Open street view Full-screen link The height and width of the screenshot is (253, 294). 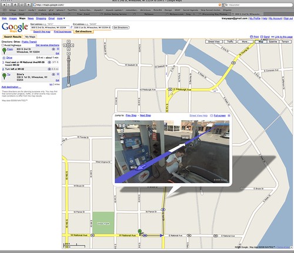[x=219, y=115]
